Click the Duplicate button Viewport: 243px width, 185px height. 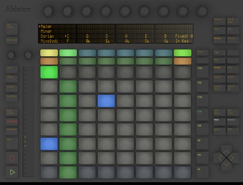coord(12,131)
